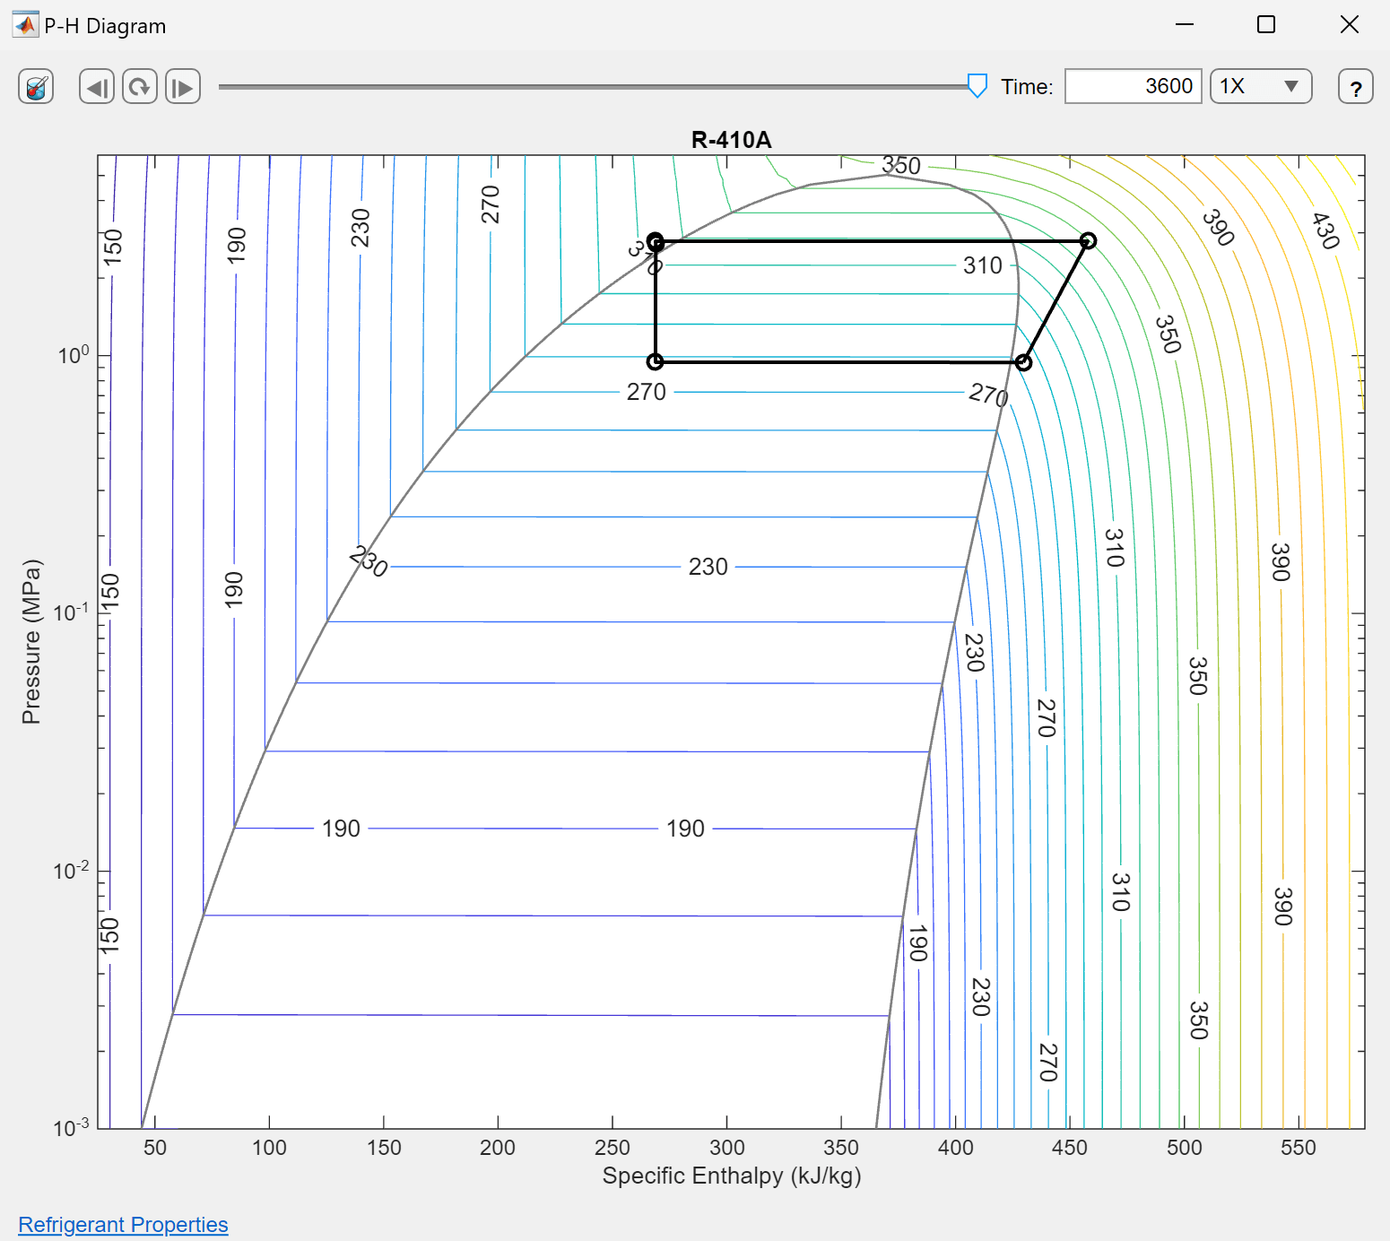Open the Refrigerant Properties link
Screen dimensions: 1390x1241
click(x=123, y=1225)
